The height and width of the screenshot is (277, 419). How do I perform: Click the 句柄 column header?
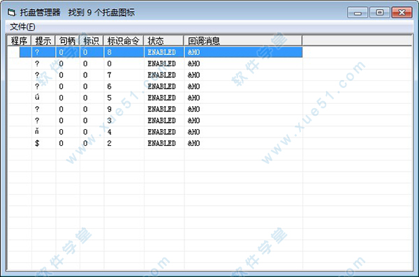pos(67,41)
